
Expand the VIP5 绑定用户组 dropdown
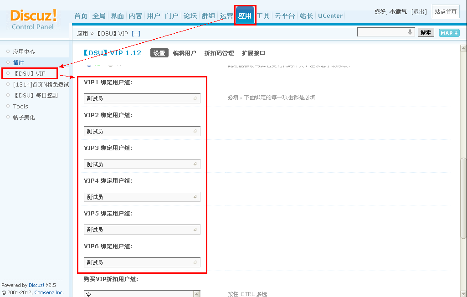tap(142, 230)
